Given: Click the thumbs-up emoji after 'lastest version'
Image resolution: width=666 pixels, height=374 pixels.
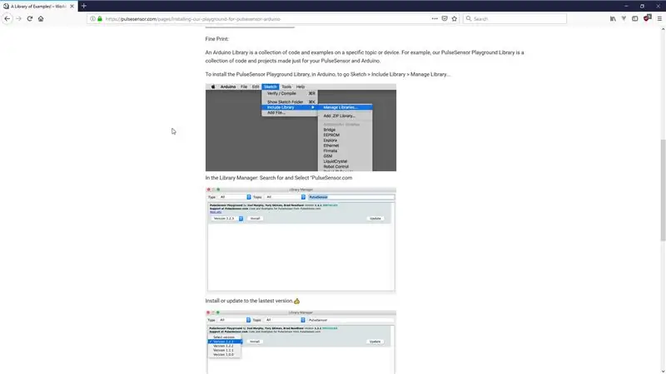Looking at the screenshot, I should point(297,301).
